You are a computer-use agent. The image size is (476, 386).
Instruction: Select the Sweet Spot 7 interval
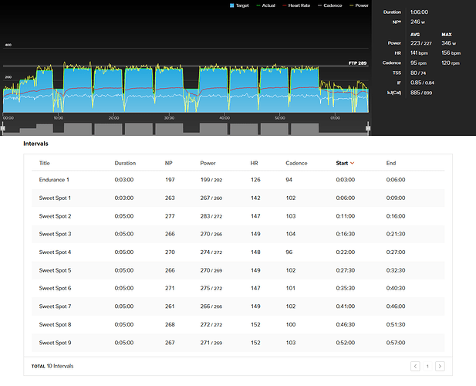pyautogui.click(x=238, y=306)
